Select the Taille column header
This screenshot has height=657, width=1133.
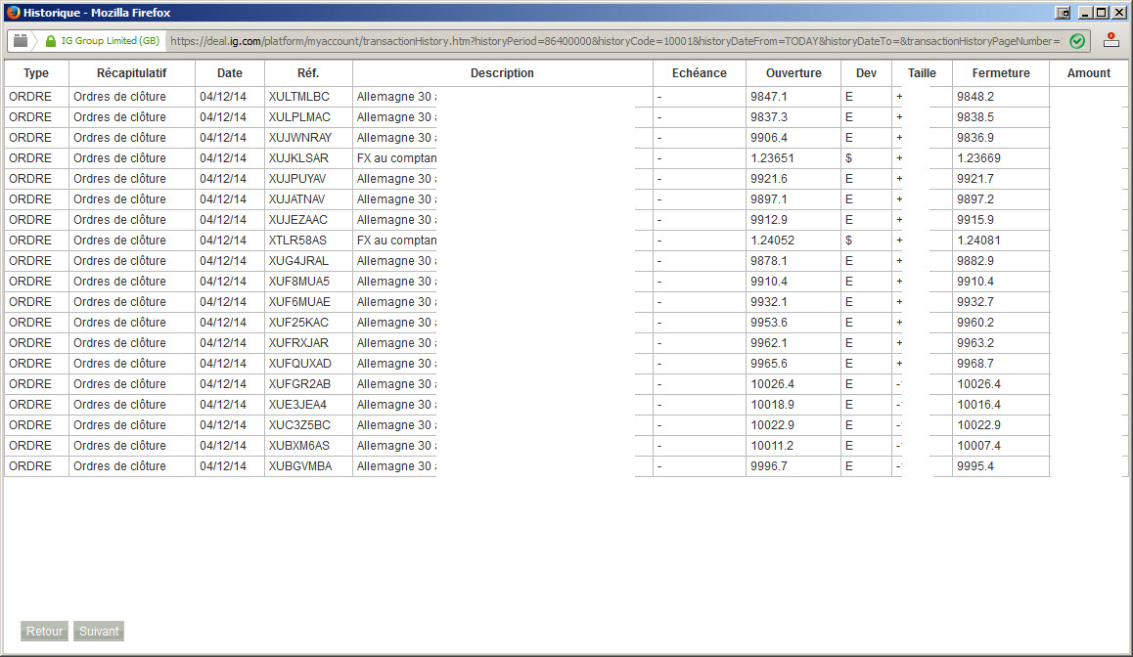click(922, 73)
